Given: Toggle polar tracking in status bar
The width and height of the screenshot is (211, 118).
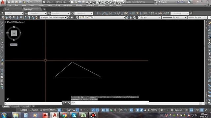Looking at the screenshot, I should click(81, 110).
